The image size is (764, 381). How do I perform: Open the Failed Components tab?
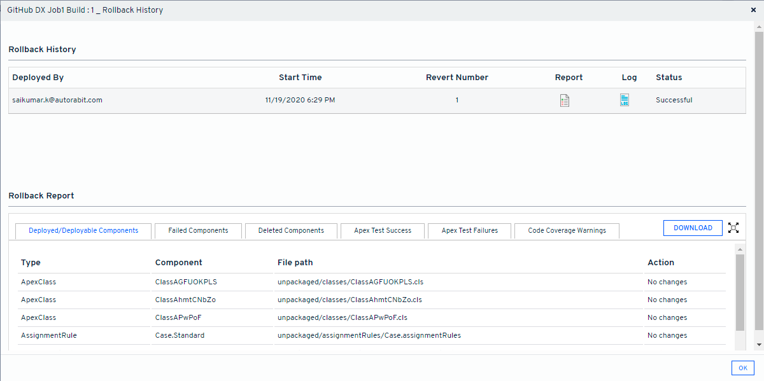[x=198, y=231]
